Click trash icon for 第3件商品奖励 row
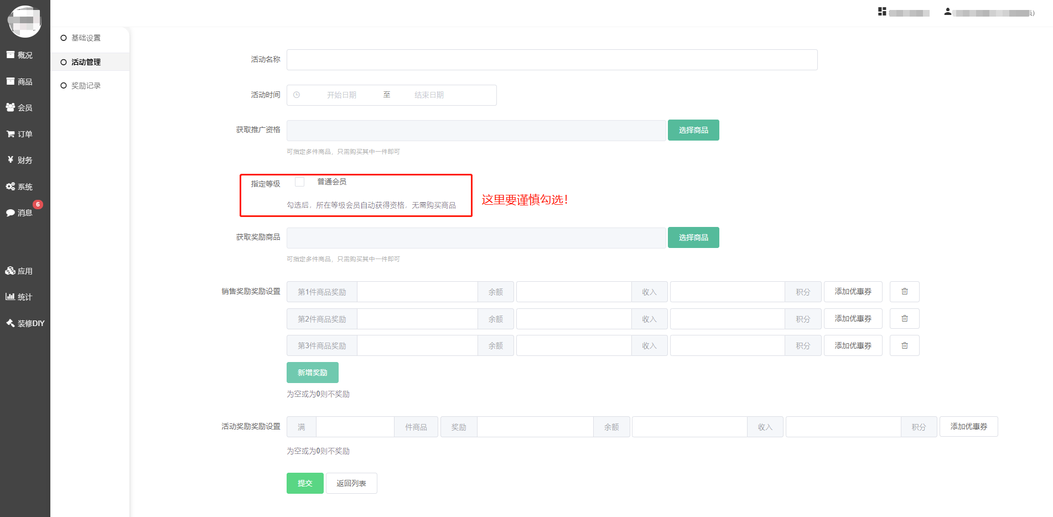The image size is (1053, 517). click(904, 346)
